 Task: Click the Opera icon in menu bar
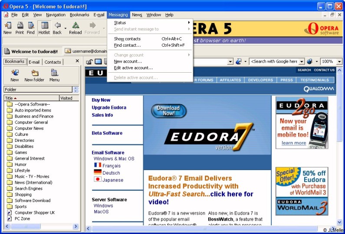[x=6, y=15]
